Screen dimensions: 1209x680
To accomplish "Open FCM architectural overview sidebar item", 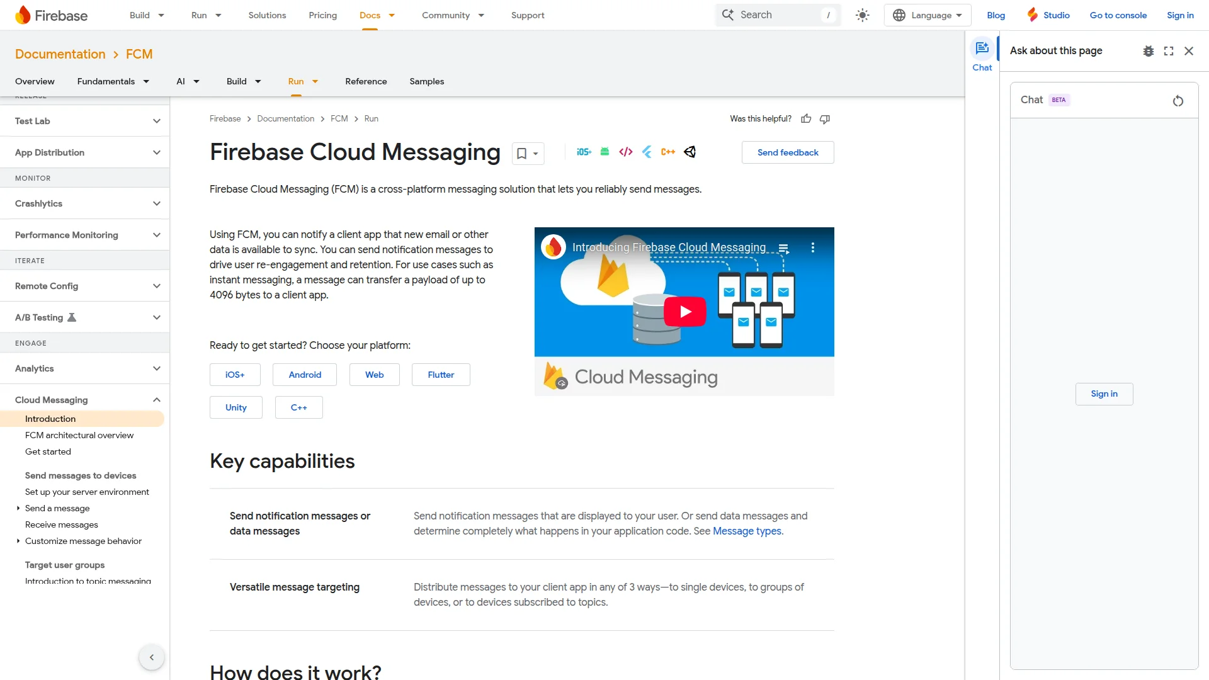I will tap(79, 435).
